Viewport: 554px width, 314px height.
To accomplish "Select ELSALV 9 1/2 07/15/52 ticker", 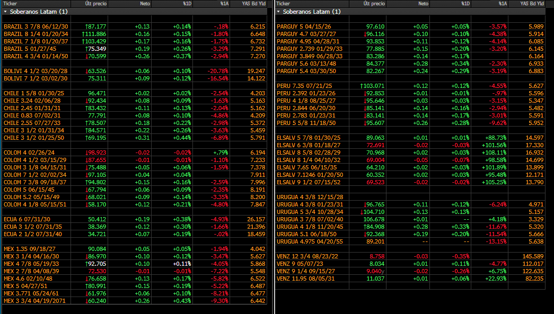I will (x=309, y=182).
